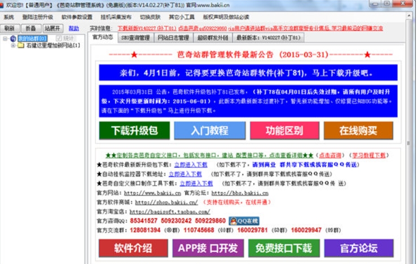Click the green 免费接口下载 button

(x=284, y=248)
